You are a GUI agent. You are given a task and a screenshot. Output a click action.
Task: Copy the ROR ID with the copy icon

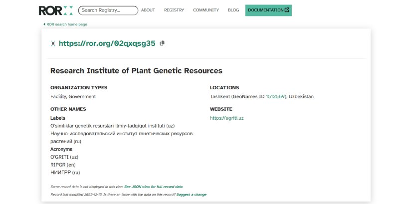coord(162,43)
